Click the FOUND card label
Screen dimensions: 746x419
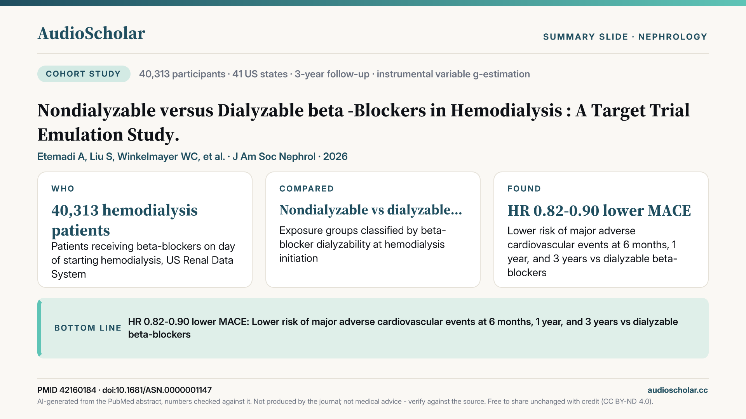point(524,189)
